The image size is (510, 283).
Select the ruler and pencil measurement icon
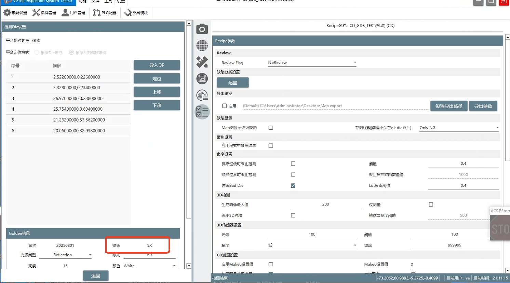click(202, 62)
